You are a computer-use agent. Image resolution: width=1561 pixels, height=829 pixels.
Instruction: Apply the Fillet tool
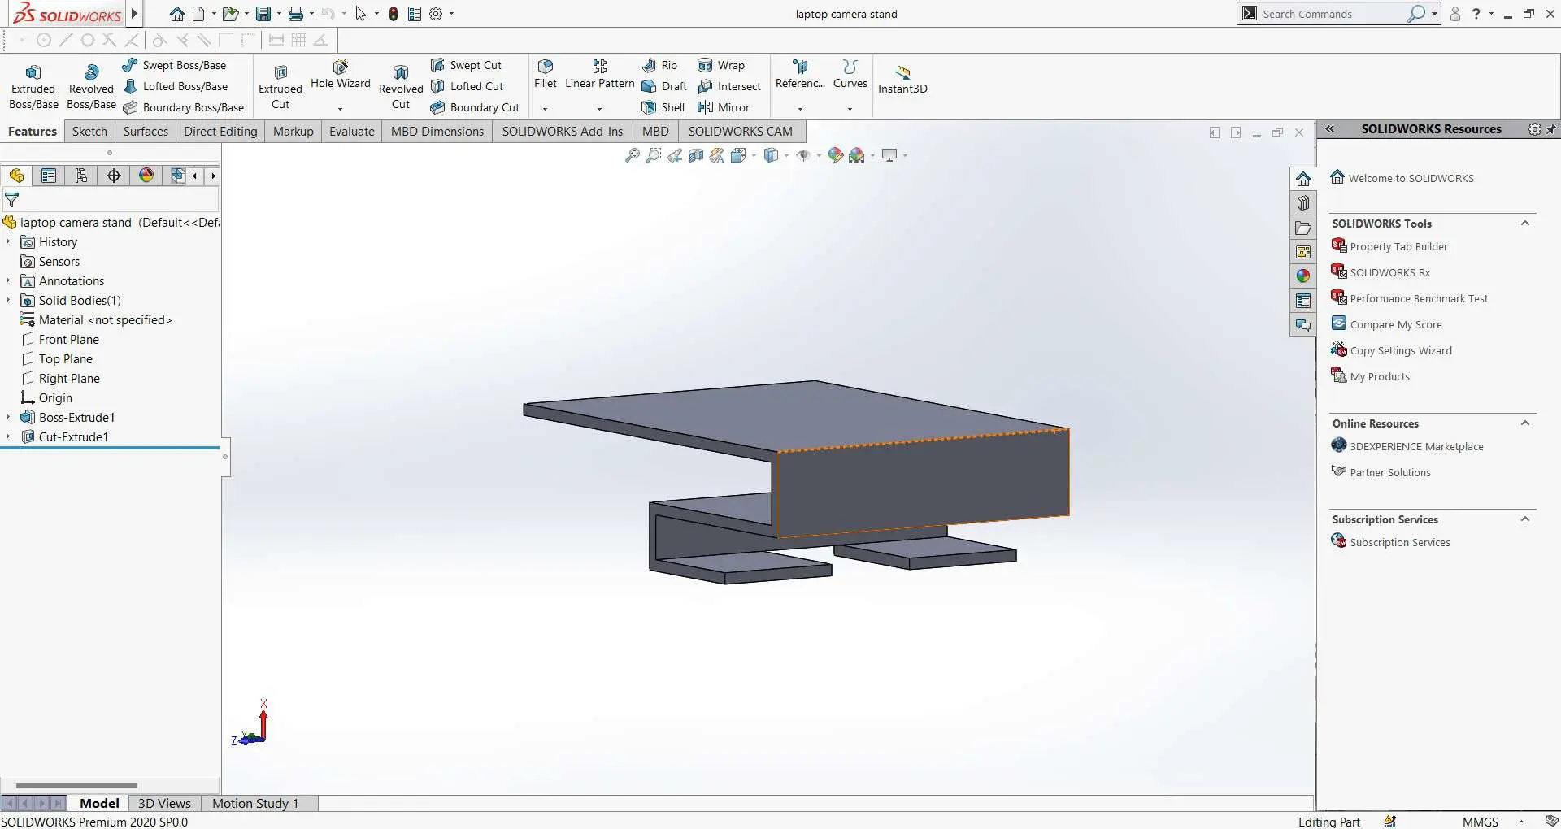(x=546, y=74)
